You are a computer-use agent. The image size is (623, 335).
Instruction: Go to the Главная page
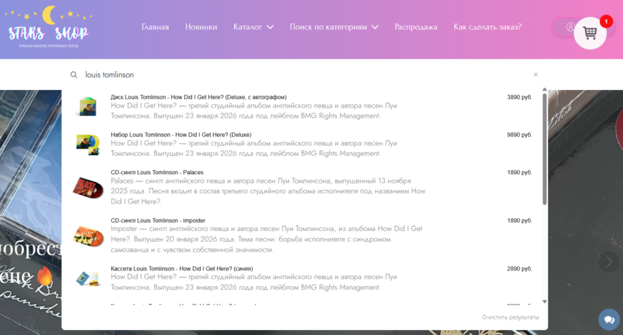(x=155, y=27)
